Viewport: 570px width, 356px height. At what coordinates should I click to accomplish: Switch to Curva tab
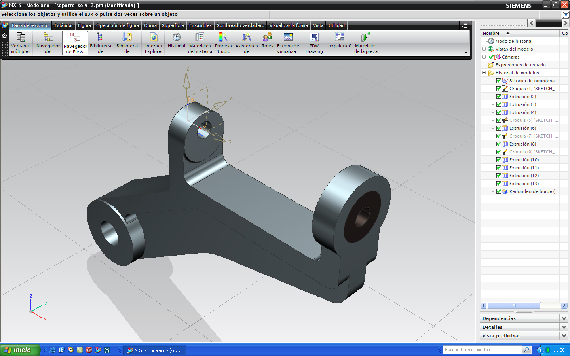pos(150,25)
